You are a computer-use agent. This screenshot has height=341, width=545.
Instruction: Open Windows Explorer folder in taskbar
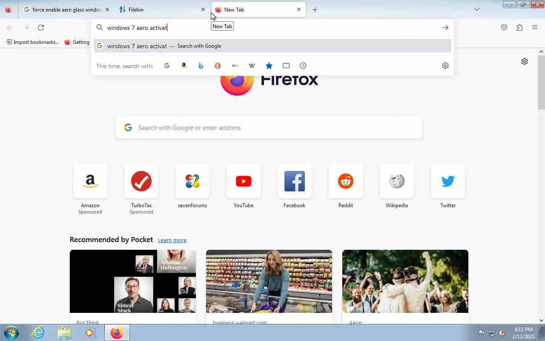point(64,332)
